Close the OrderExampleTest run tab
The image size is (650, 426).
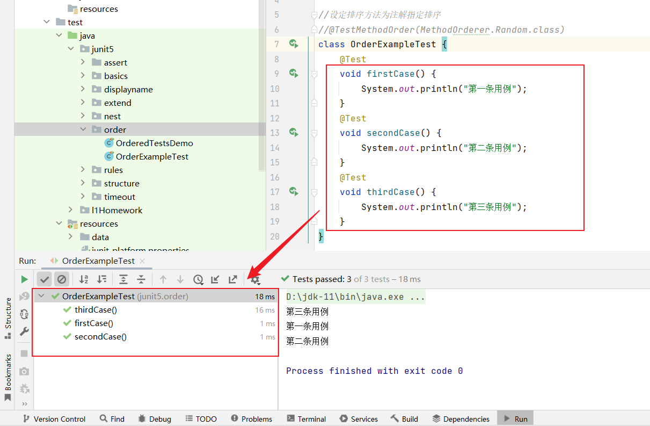coord(142,261)
